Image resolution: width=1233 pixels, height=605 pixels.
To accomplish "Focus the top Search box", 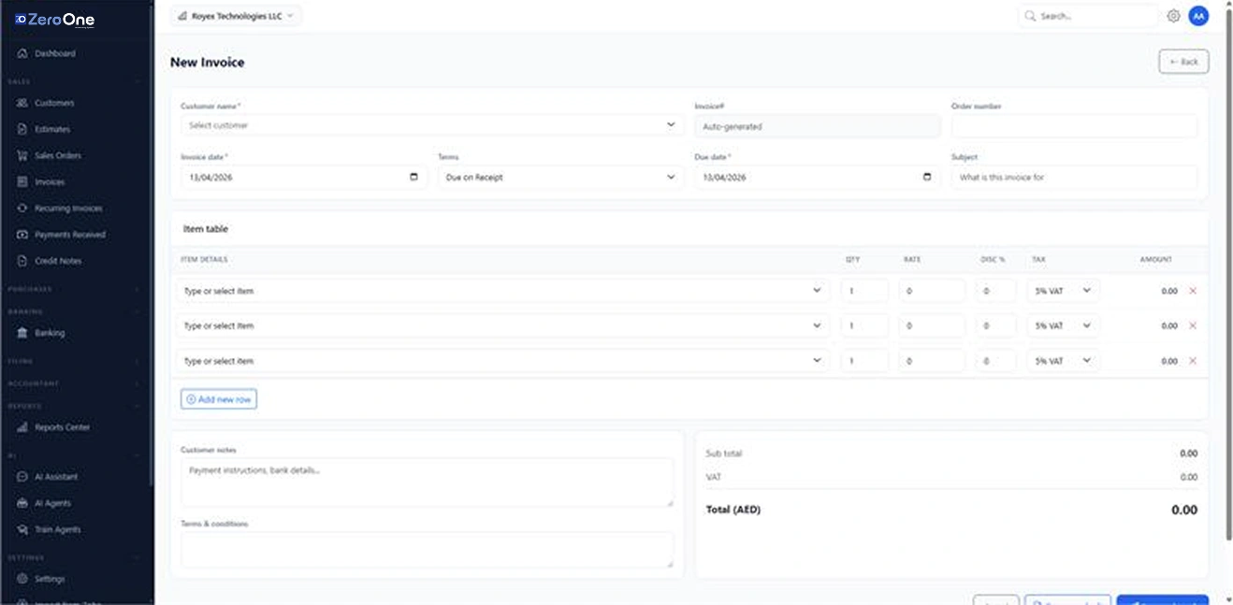I will pos(1088,16).
